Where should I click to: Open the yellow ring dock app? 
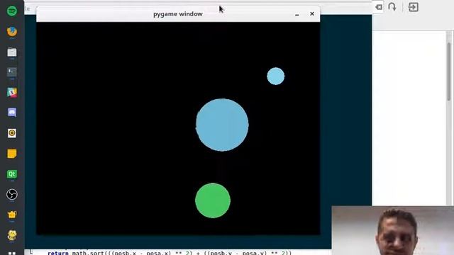tap(12, 133)
